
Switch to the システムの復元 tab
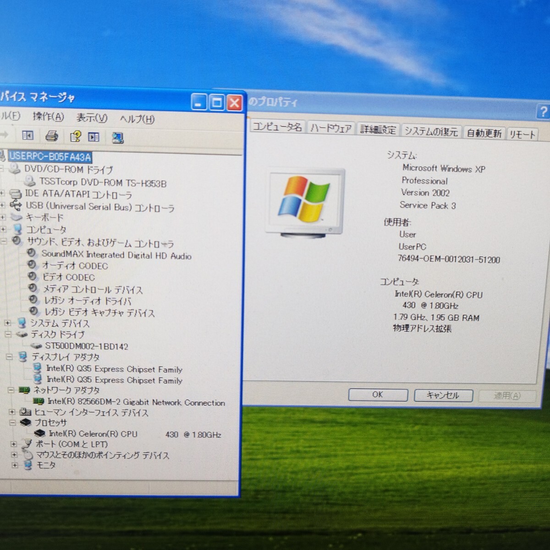coord(431,132)
